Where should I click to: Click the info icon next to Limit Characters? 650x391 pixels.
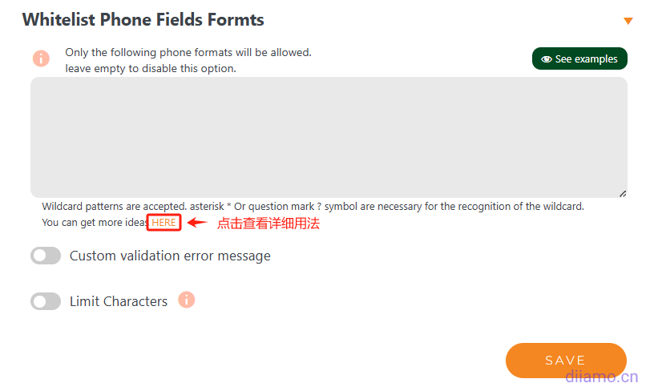click(187, 300)
